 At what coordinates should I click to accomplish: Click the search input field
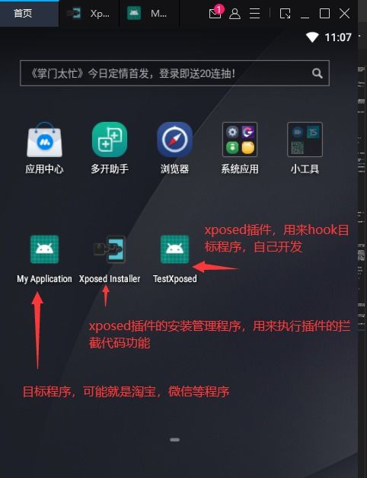tap(175, 73)
